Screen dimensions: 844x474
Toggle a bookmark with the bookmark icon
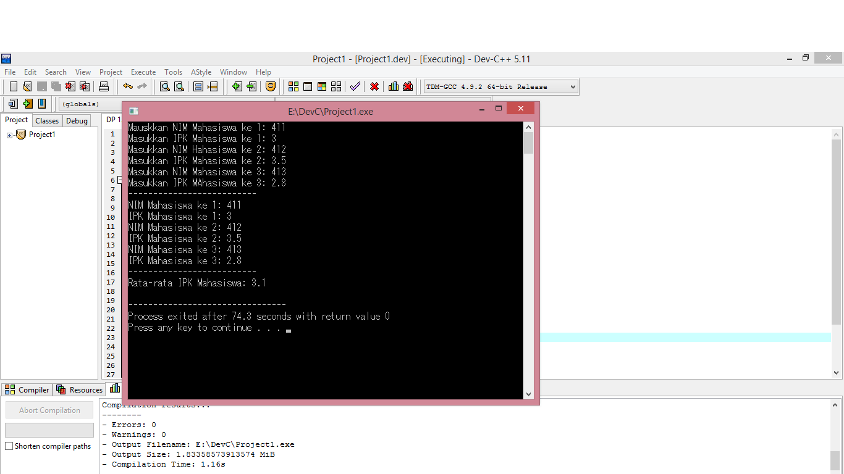pos(41,104)
